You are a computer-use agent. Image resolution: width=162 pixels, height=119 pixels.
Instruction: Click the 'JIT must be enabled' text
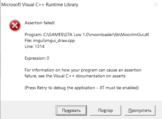click(x=118, y=88)
